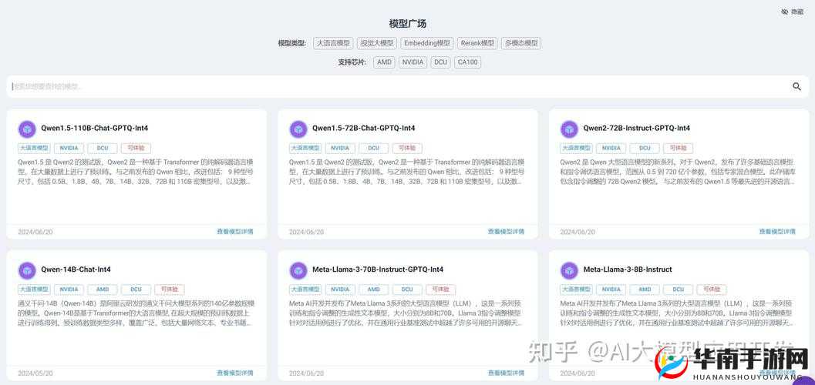
Task: Click DCU tag on Qwen2-72B-Instruct card
Action: [645, 148]
